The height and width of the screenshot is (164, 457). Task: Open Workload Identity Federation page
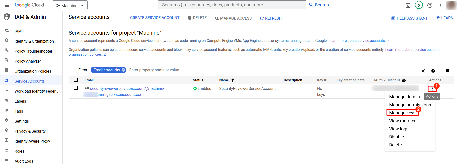36,91
